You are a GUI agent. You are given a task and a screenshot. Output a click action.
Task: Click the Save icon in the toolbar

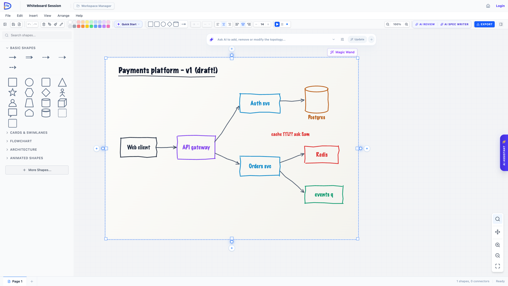tap(13, 24)
